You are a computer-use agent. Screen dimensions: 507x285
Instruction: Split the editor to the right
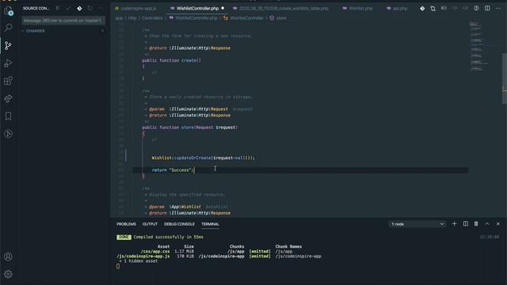coord(487,9)
